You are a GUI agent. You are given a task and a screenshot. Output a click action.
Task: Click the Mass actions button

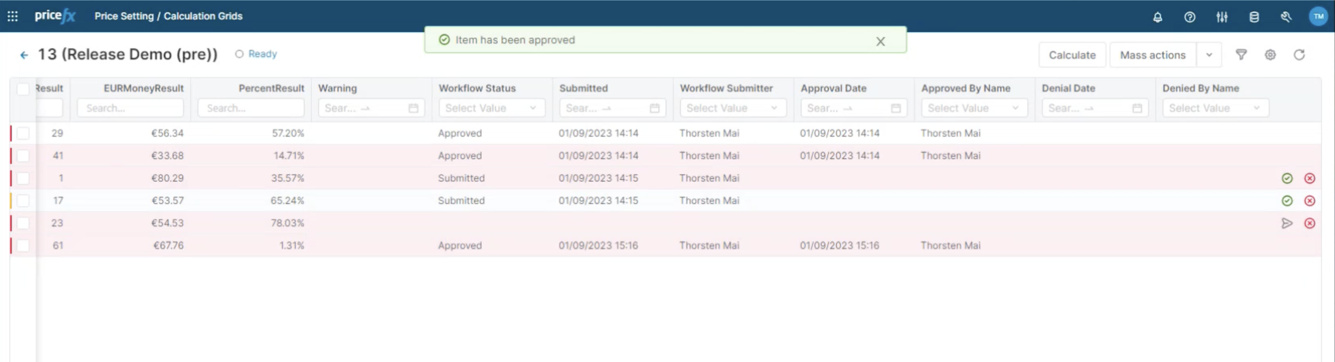1152,55
